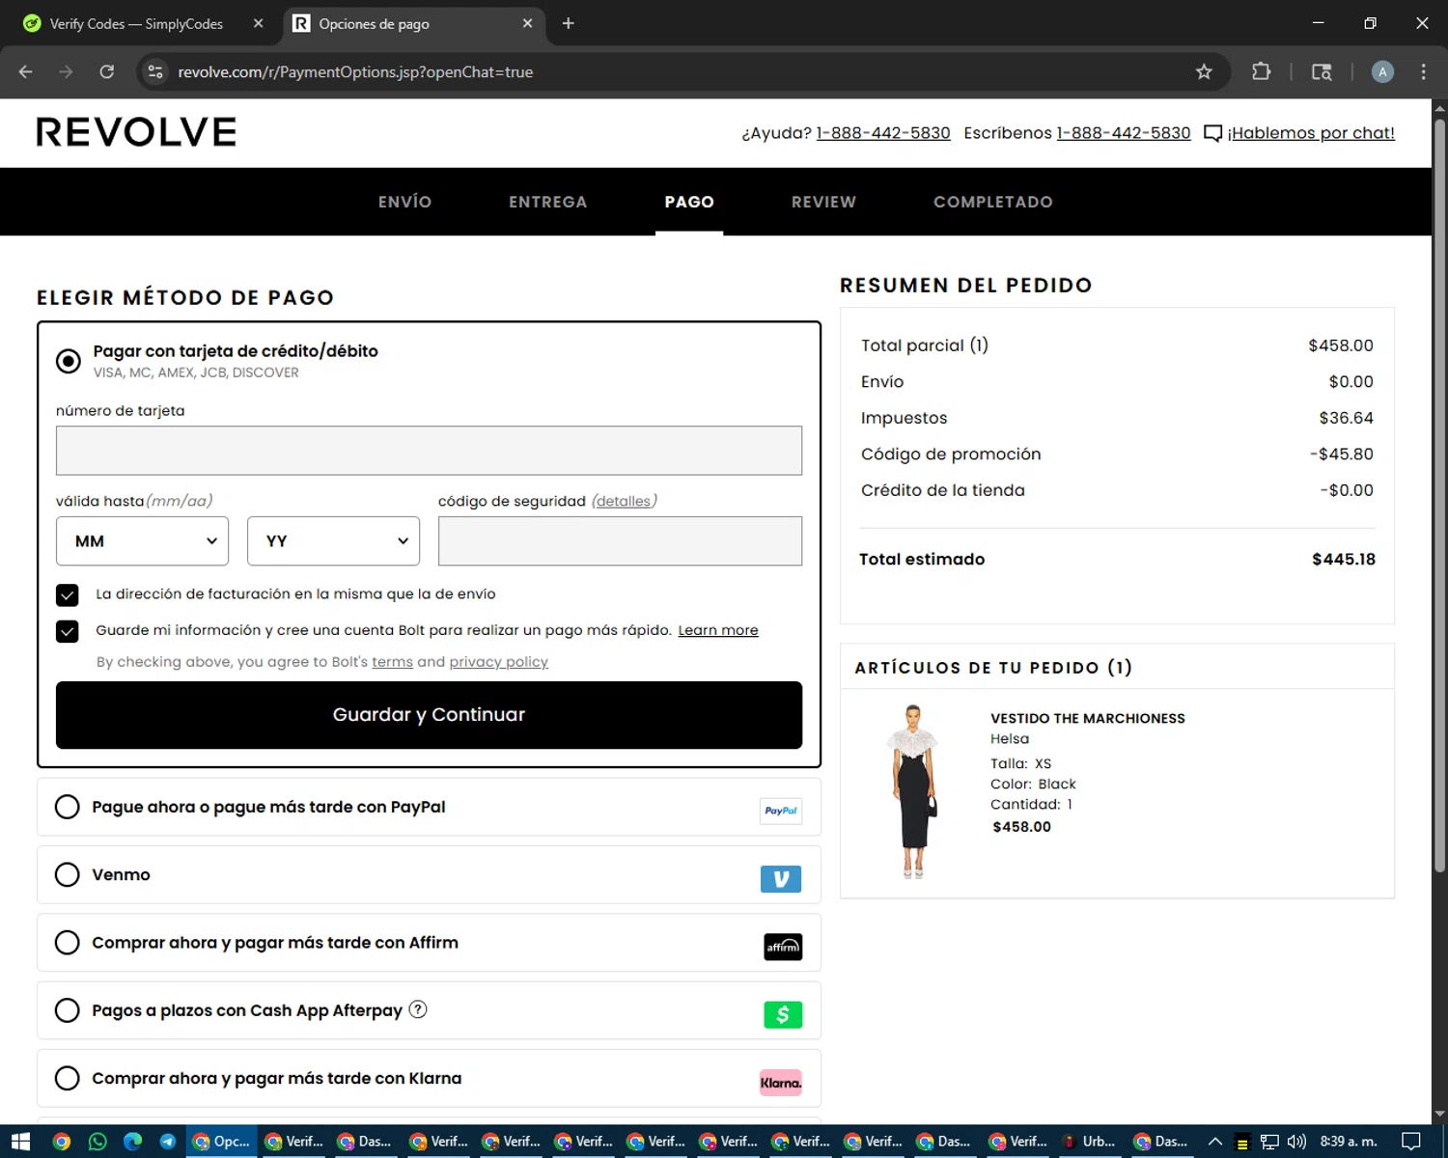Reload the page

coord(107,72)
